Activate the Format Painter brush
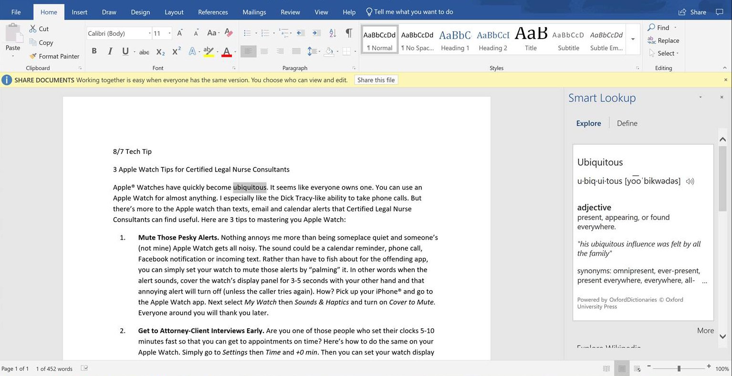This screenshot has width=732, height=376. tap(33, 56)
